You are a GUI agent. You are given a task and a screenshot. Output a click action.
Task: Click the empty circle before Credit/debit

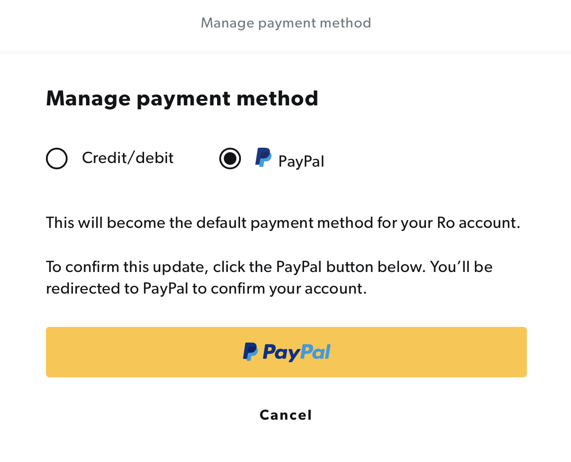(x=57, y=159)
